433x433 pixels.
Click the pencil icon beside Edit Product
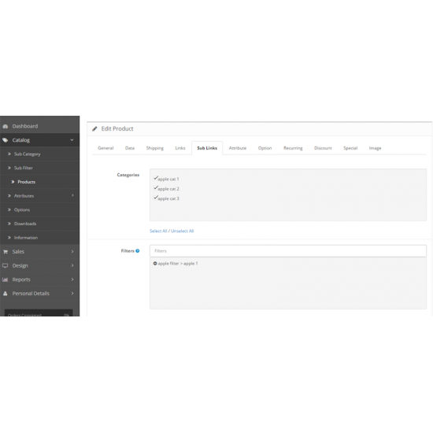coord(94,128)
